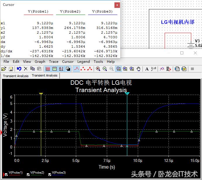
Task: Open the Legend menu
Action: 83,61
